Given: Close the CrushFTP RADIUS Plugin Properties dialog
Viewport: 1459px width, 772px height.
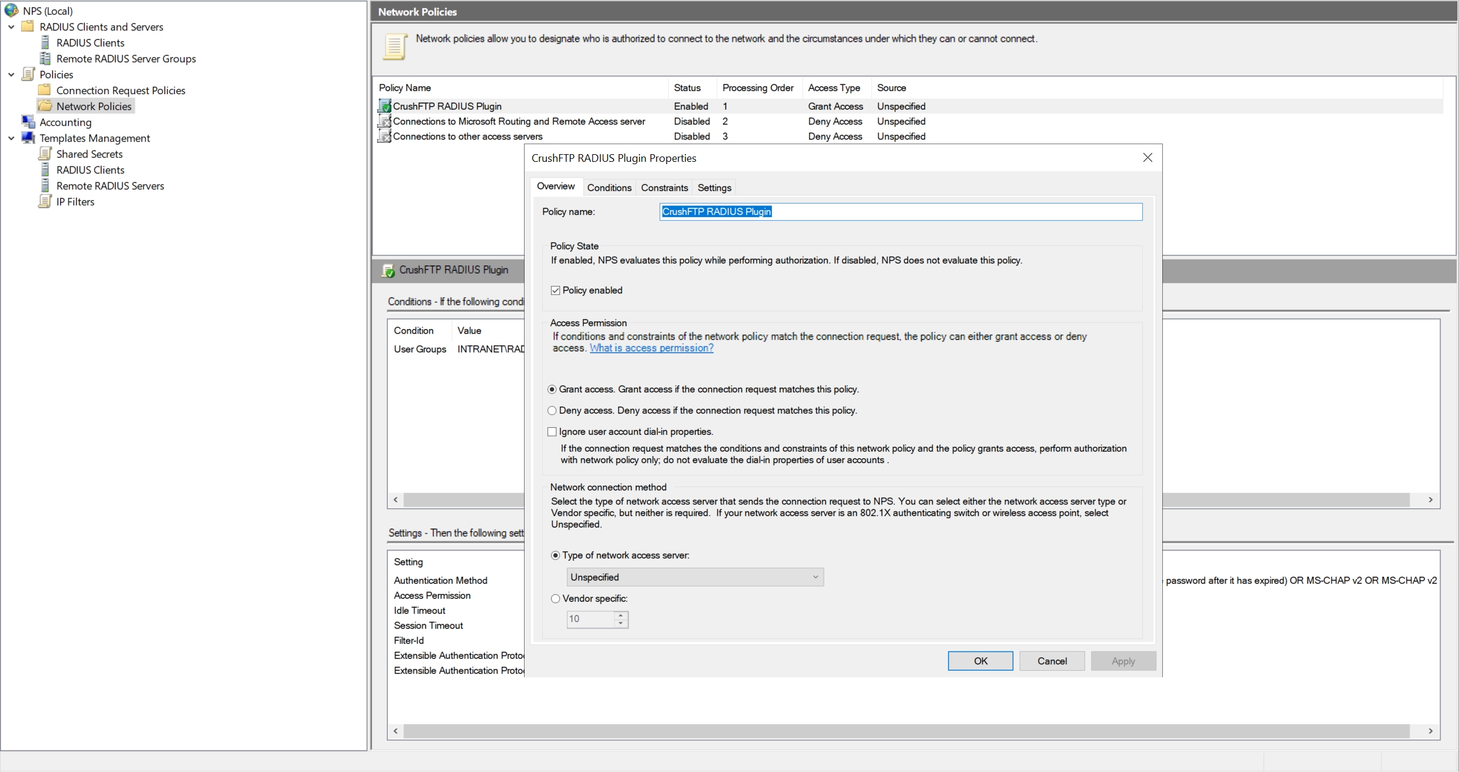Looking at the screenshot, I should point(1147,158).
